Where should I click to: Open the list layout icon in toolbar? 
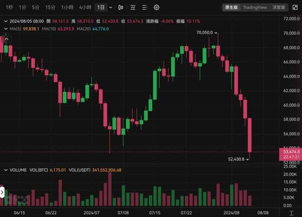click(144, 7)
